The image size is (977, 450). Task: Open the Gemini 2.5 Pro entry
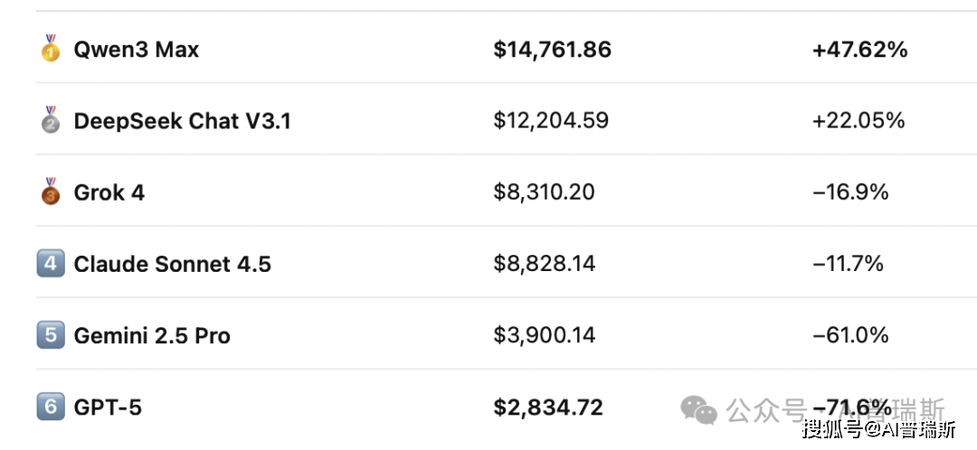pos(152,336)
